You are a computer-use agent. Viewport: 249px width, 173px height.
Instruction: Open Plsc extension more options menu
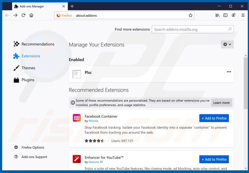[x=229, y=72]
